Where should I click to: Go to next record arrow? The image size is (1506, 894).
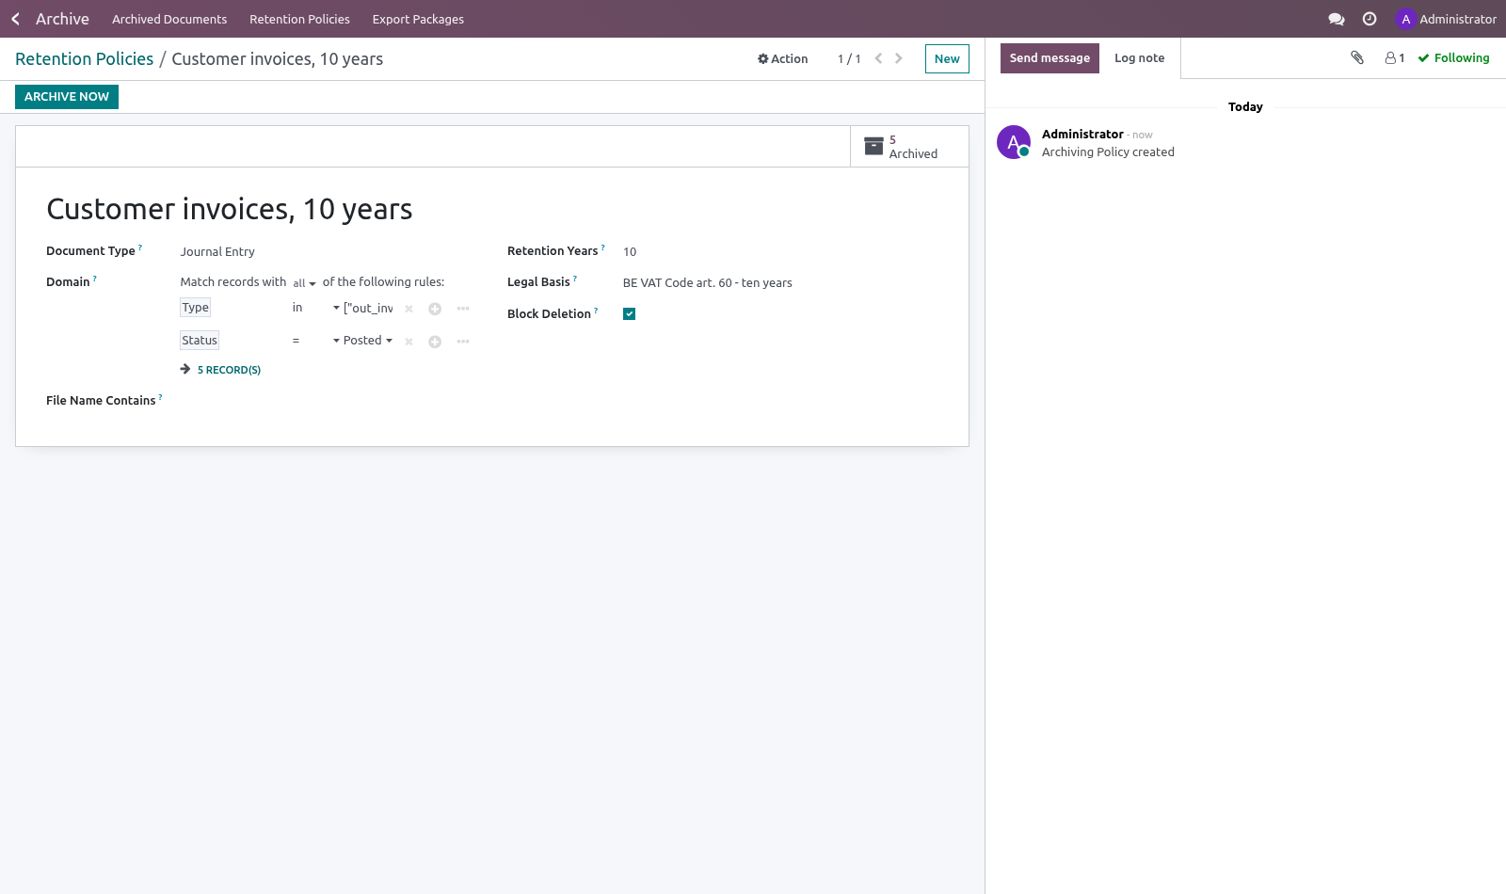pyautogui.click(x=899, y=58)
